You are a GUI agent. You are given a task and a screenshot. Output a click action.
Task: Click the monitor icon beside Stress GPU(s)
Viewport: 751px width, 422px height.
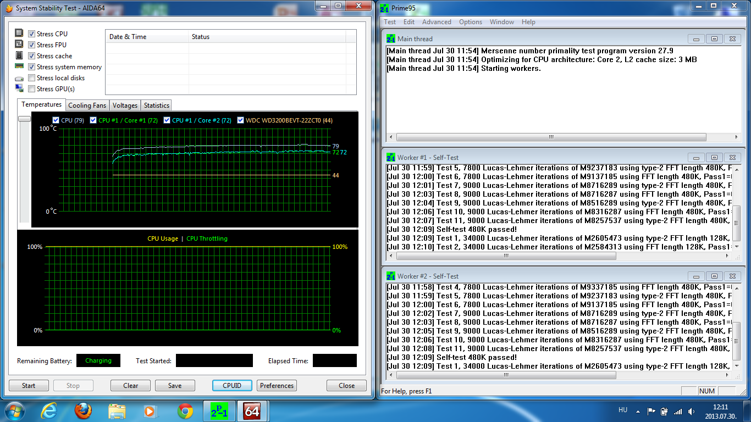coord(19,88)
